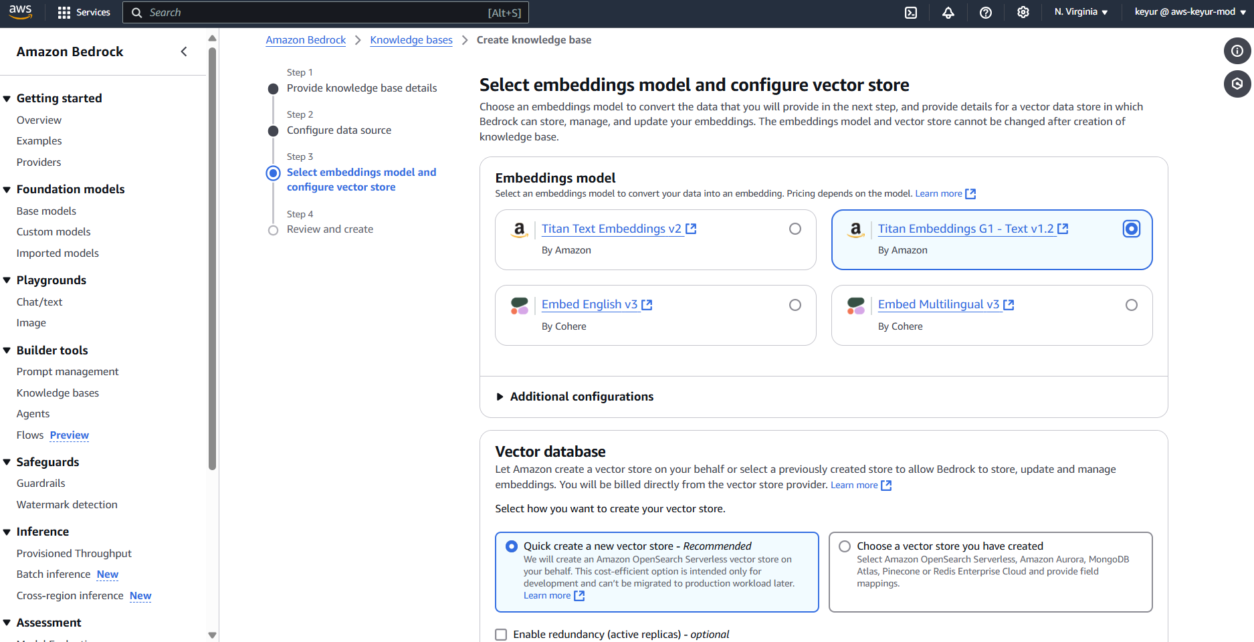Image resolution: width=1254 pixels, height=642 pixels.
Task: Collapse the Inference section
Action: [7, 532]
